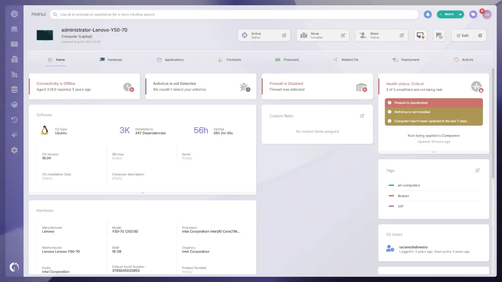Open the GG user avatar menu
This screenshot has width=502, height=282.
coord(487,14)
